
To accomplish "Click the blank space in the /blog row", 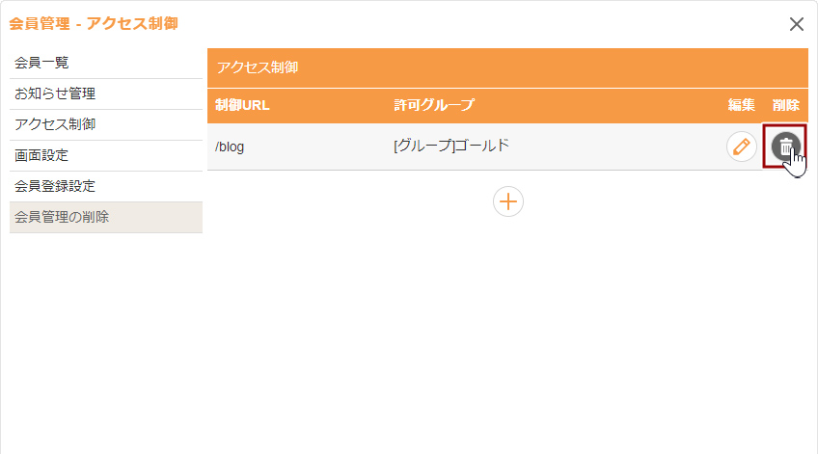I will (615, 147).
